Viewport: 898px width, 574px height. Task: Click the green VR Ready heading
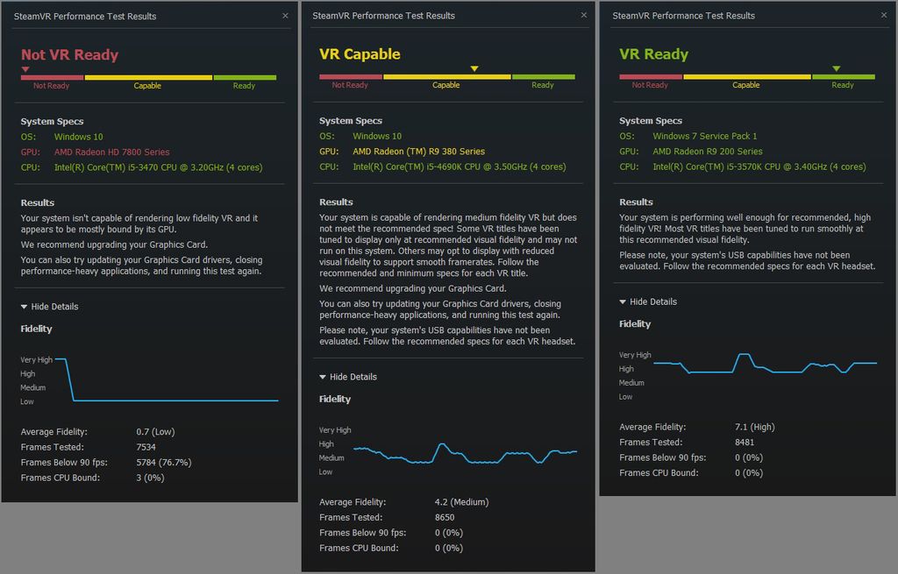click(653, 54)
